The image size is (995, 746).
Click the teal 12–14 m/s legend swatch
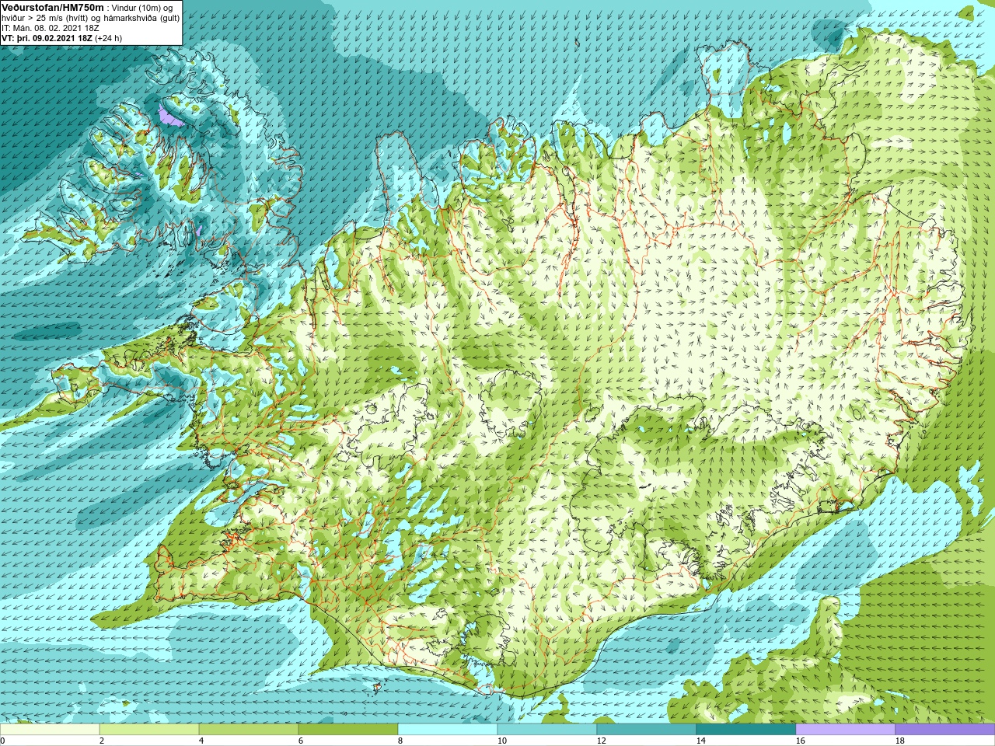coord(647,730)
